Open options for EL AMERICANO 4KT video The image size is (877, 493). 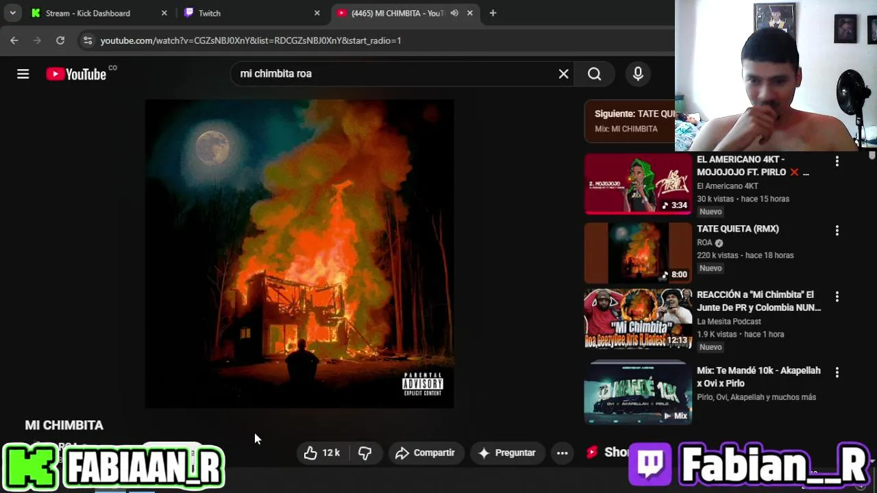[837, 161]
